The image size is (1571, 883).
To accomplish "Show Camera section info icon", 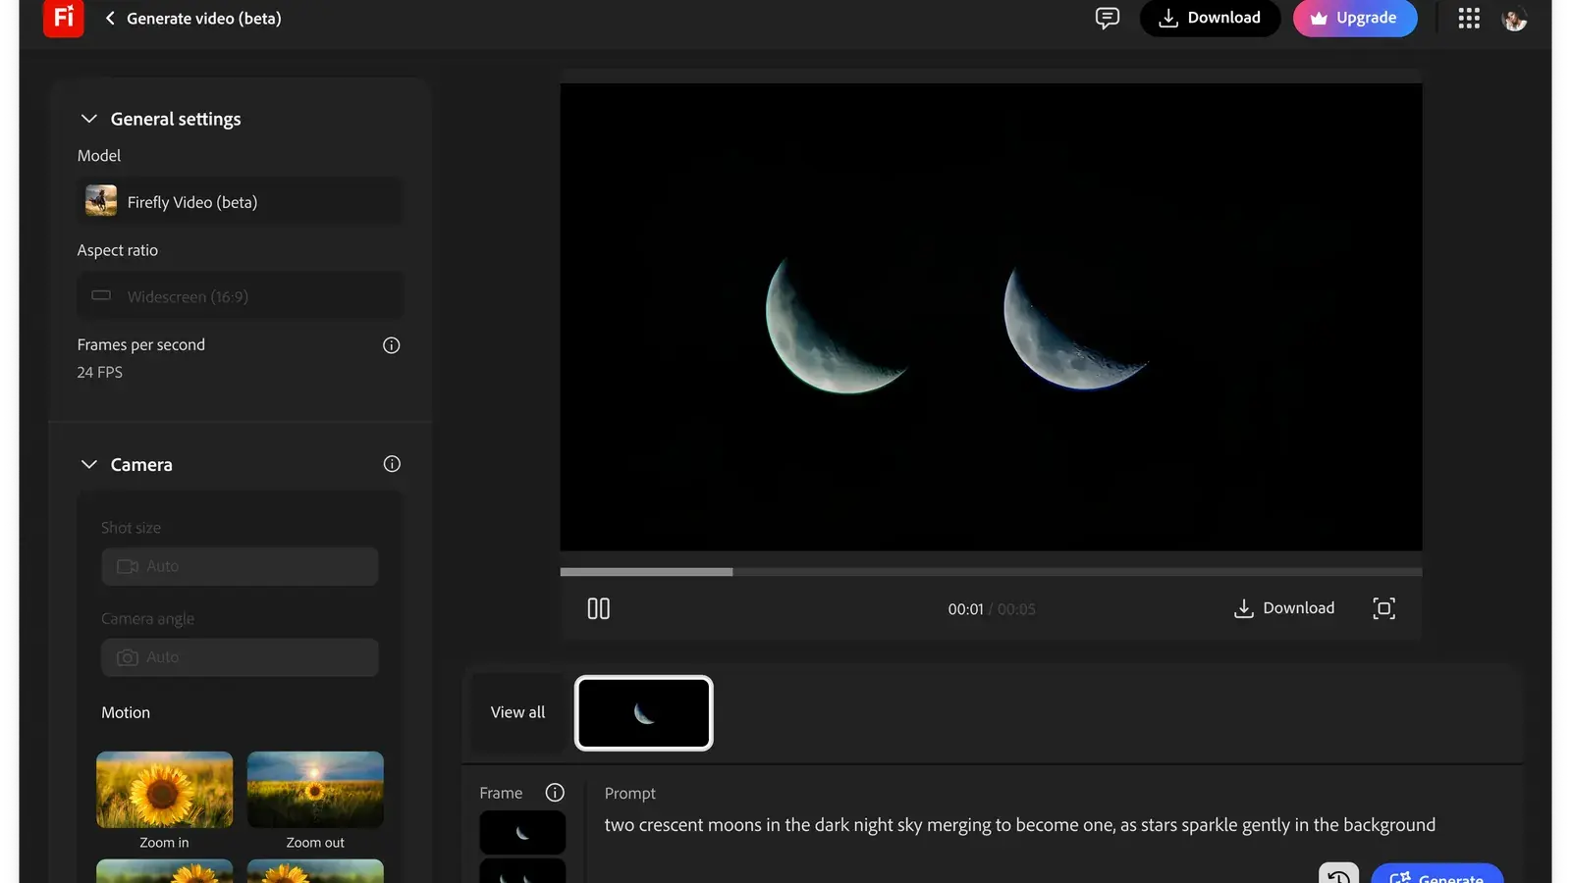I will point(392,464).
